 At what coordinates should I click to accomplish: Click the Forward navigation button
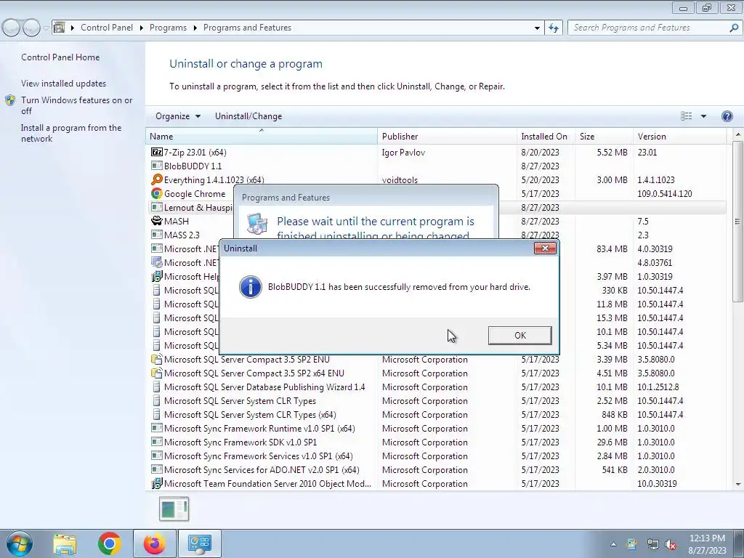pos(31,28)
